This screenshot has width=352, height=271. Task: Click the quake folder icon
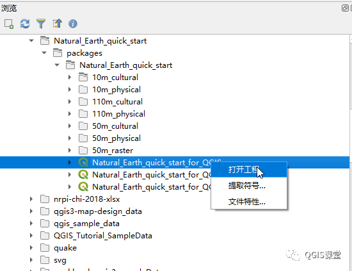45,247
